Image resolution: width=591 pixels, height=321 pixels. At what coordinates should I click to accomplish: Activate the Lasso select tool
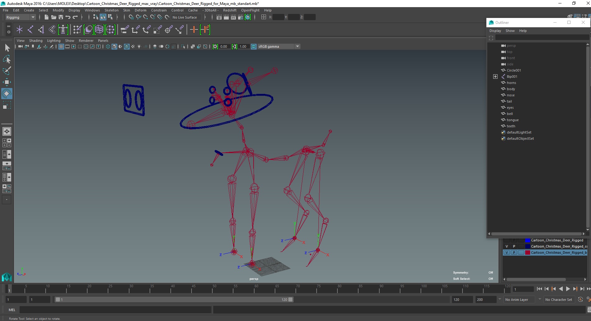tap(7, 59)
